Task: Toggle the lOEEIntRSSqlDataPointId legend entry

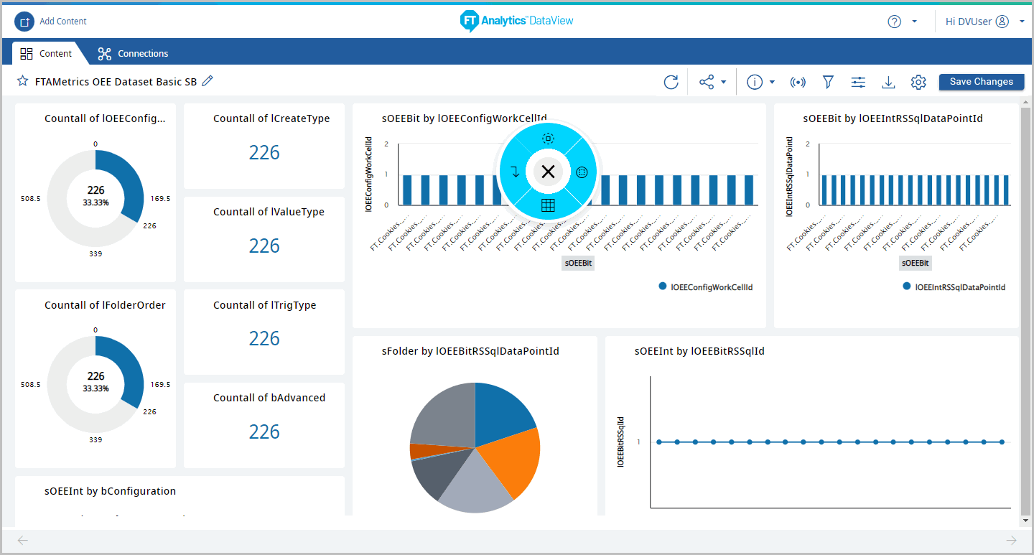Action: pos(953,287)
